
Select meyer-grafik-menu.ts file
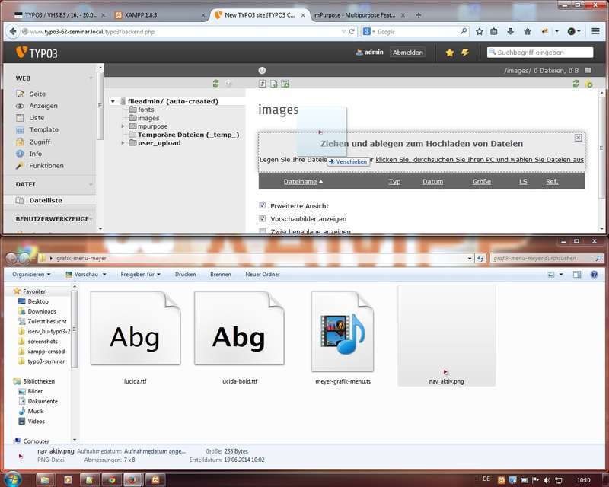click(x=343, y=337)
